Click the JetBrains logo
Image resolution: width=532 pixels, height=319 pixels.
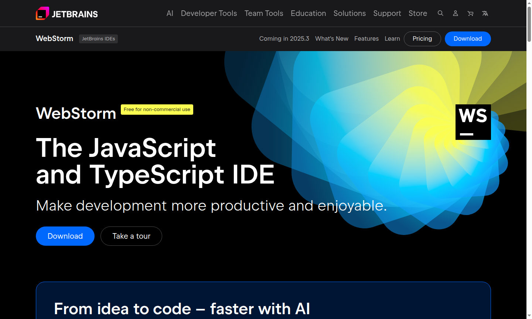pos(66,13)
